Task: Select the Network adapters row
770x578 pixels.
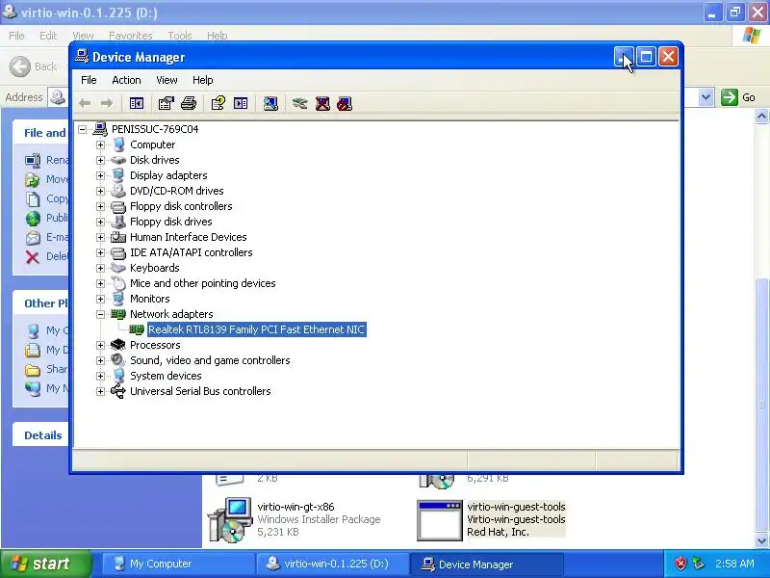Action: (171, 314)
